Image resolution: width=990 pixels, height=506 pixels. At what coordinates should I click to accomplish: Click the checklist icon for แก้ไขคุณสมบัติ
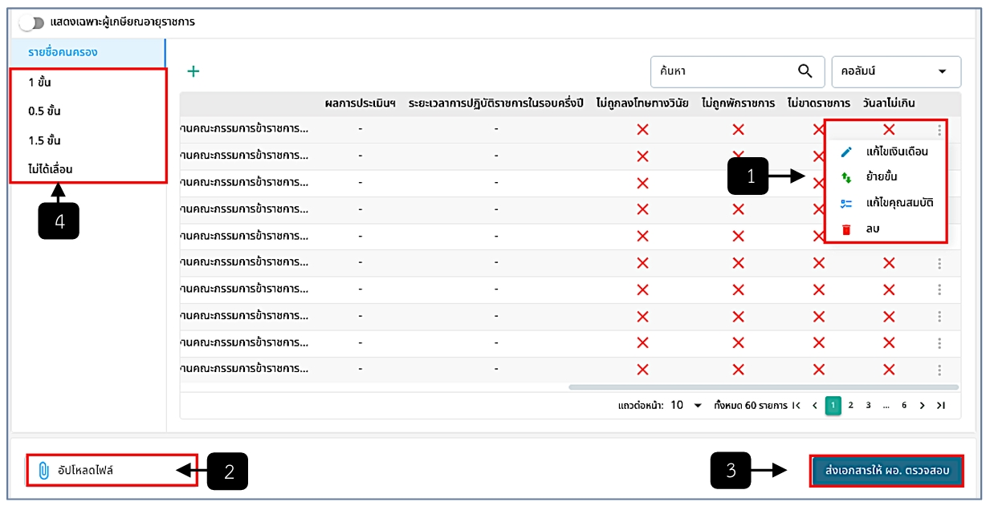pos(845,203)
